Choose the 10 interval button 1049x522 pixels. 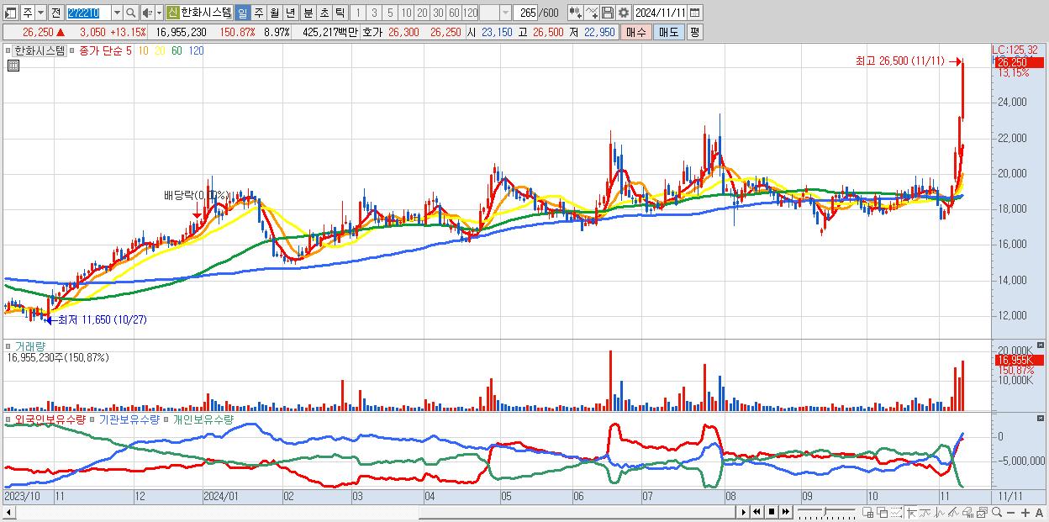(406, 13)
